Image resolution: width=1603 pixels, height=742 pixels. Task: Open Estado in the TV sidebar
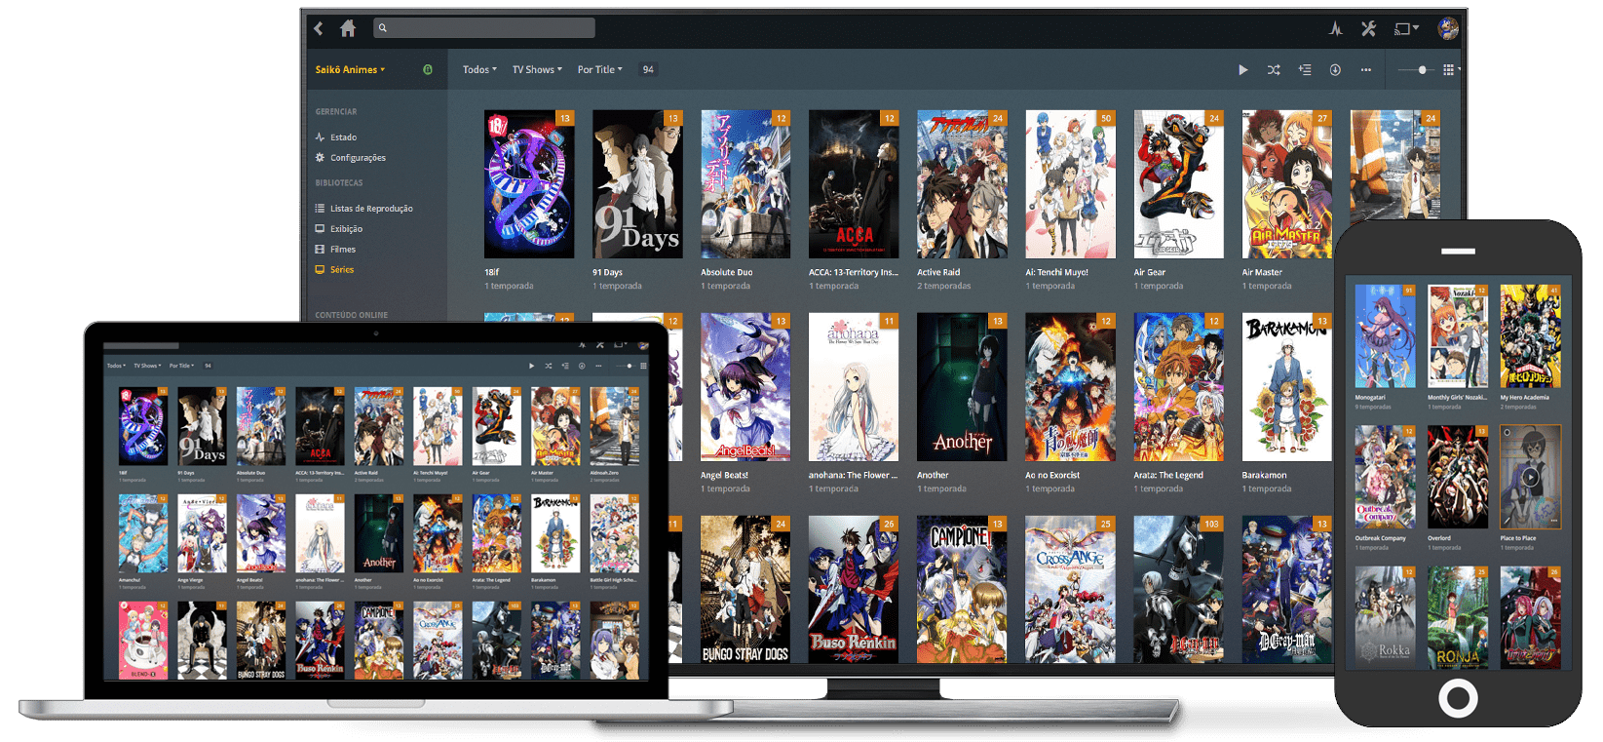pyautogui.click(x=343, y=137)
